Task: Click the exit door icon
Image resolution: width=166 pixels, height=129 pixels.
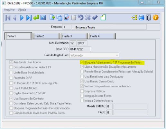Action: 149,18
